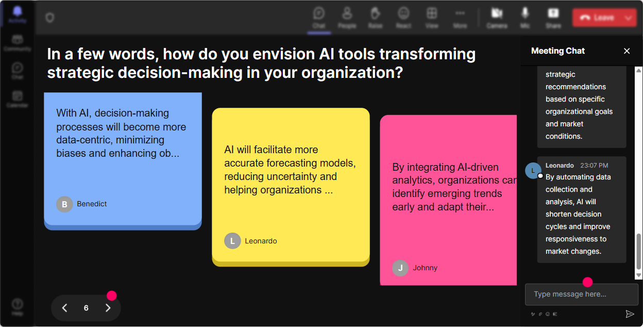Go to the previous slide
The height and width of the screenshot is (327, 643).
tap(65, 308)
